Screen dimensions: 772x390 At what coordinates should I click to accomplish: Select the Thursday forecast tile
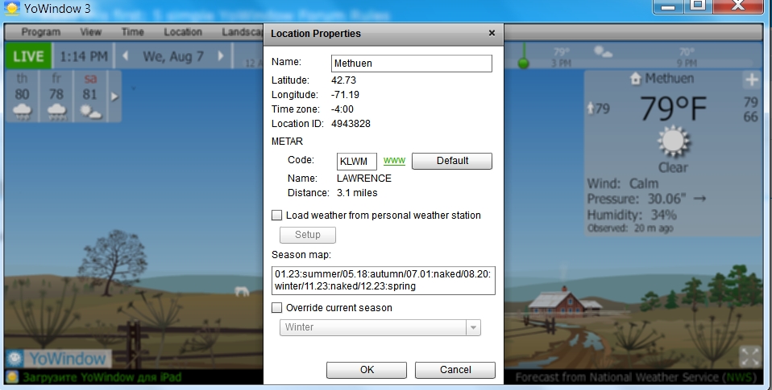click(23, 96)
